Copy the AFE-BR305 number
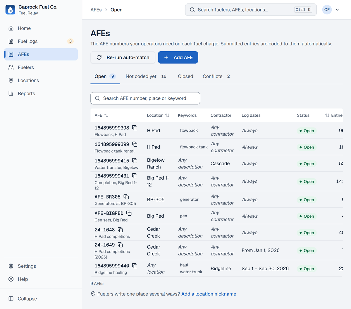Viewport: 351px width, 309px height. coord(126,197)
